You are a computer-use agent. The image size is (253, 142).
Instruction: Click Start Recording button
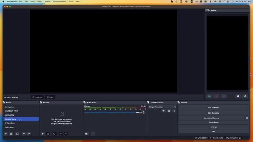[x=213, y=113]
